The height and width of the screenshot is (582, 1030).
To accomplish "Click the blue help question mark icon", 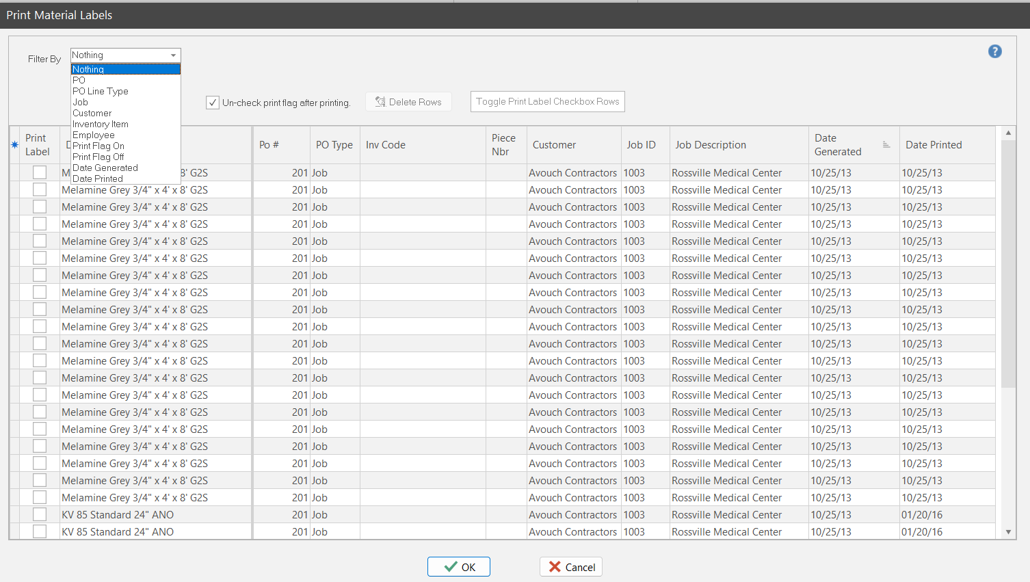I will [x=994, y=51].
